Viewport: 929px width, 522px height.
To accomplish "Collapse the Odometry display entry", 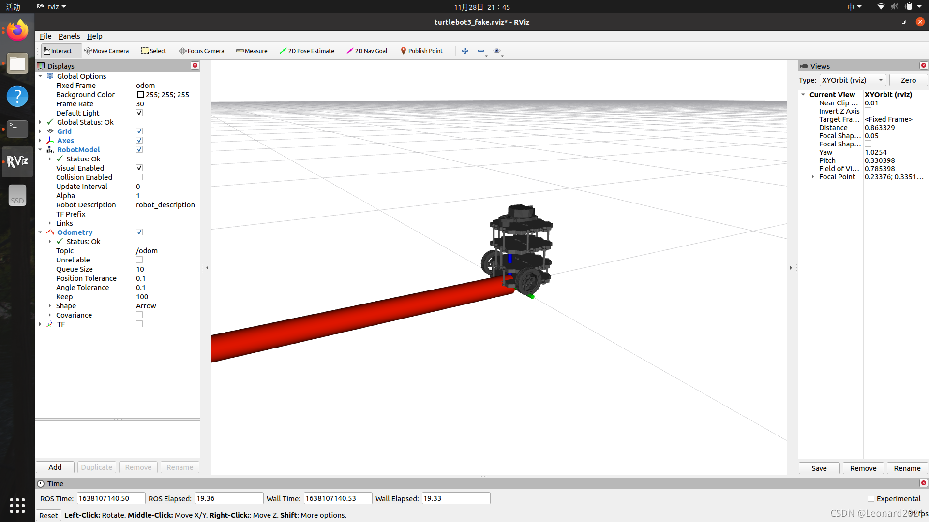I will pos(40,232).
